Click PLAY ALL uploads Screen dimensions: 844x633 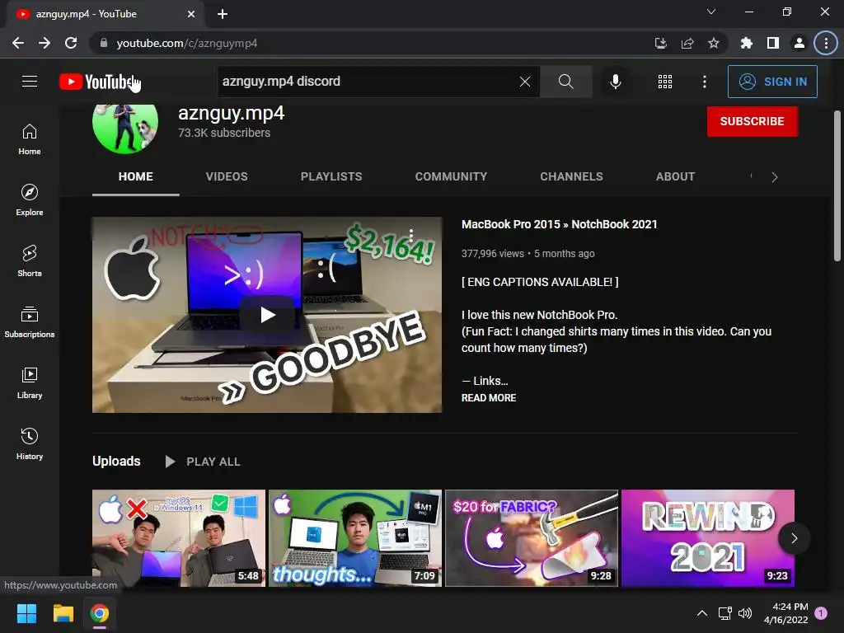pyautogui.click(x=204, y=462)
